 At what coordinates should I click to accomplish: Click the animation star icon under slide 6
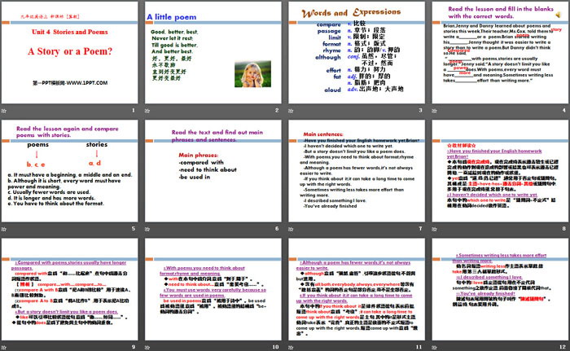[x=147, y=229]
